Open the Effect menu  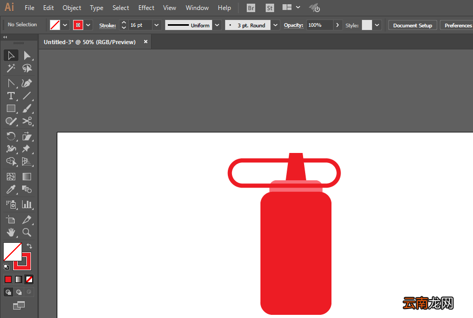tap(146, 8)
